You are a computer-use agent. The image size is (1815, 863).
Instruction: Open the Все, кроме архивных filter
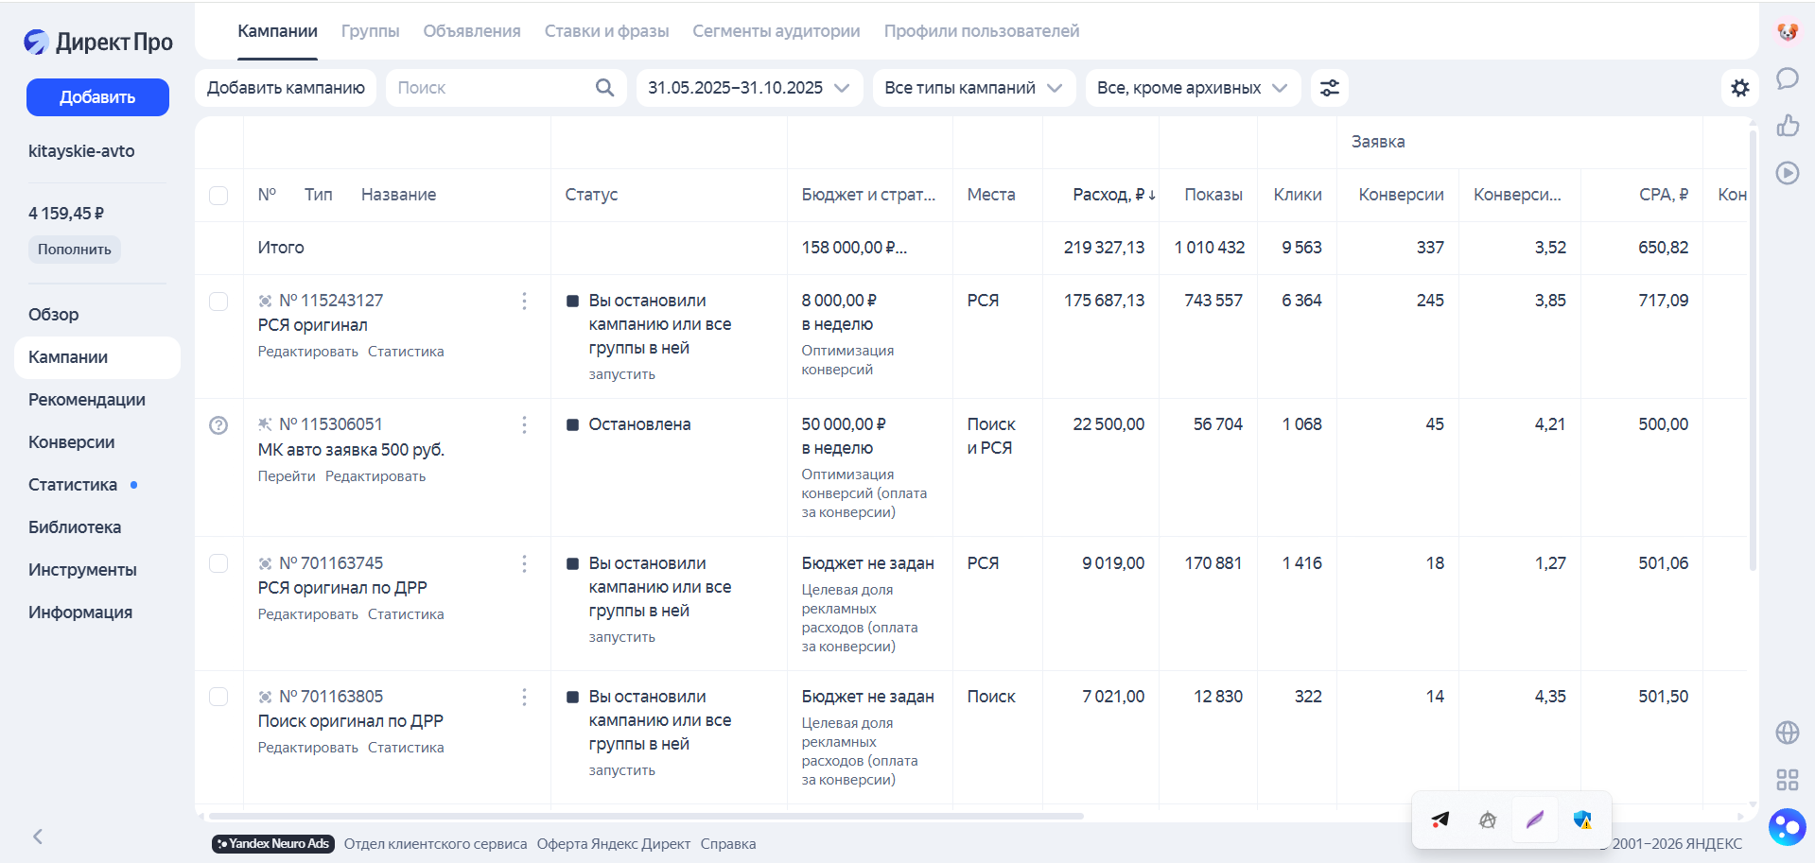point(1192,88)
